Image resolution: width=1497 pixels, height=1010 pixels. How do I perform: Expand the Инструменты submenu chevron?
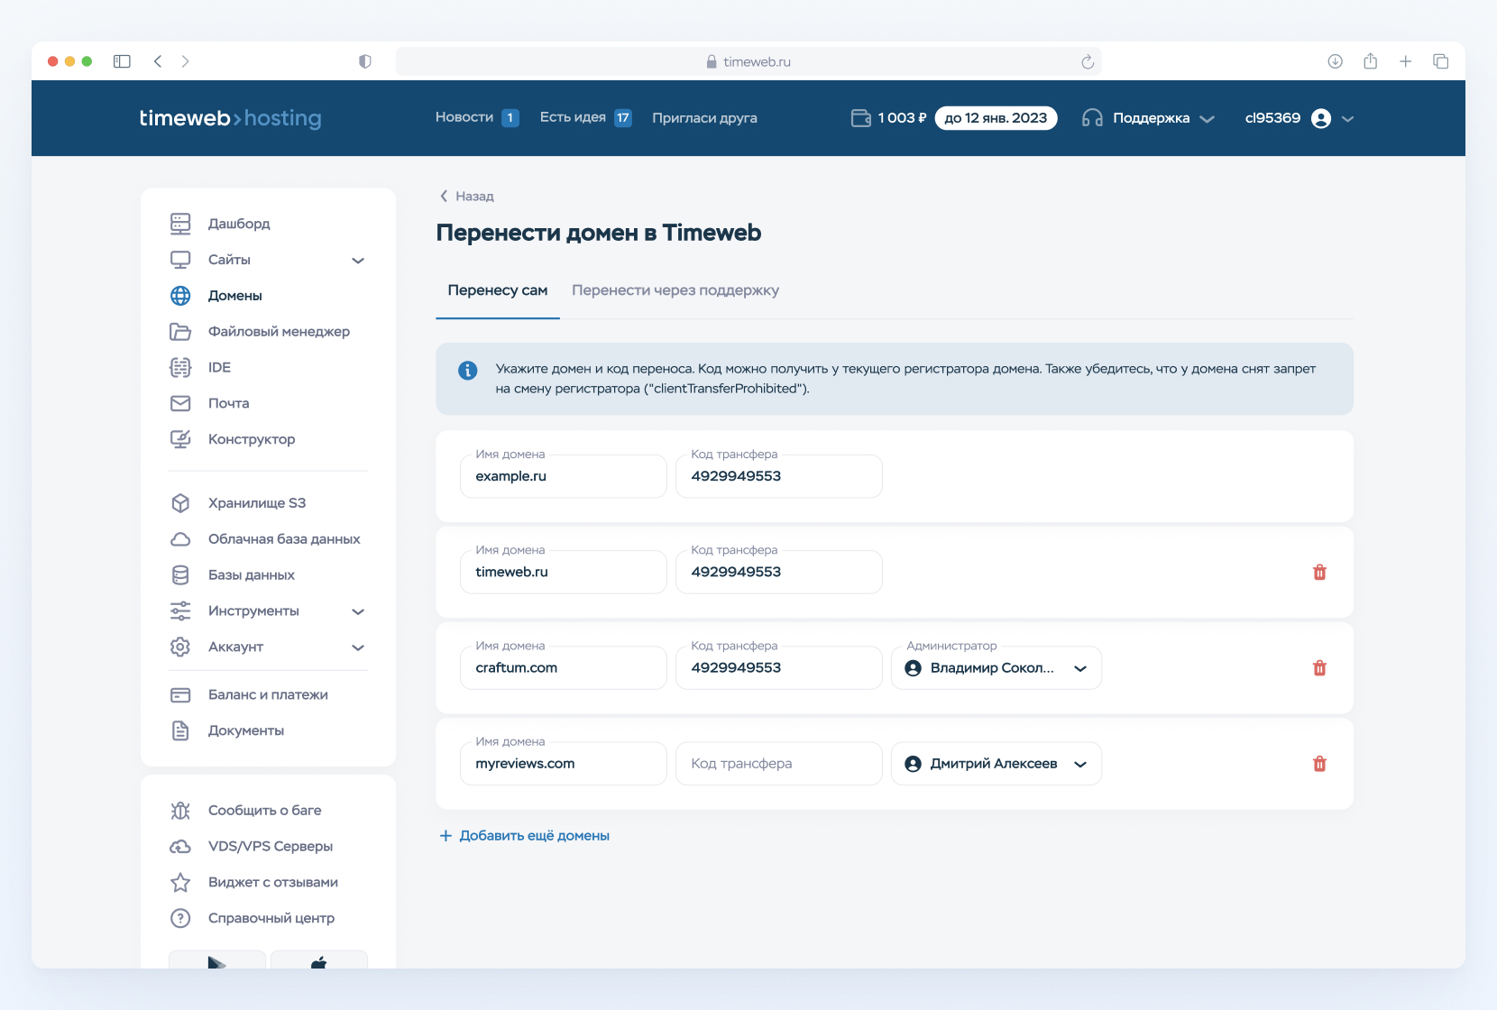pyautogui.click(x=358, y=611)
